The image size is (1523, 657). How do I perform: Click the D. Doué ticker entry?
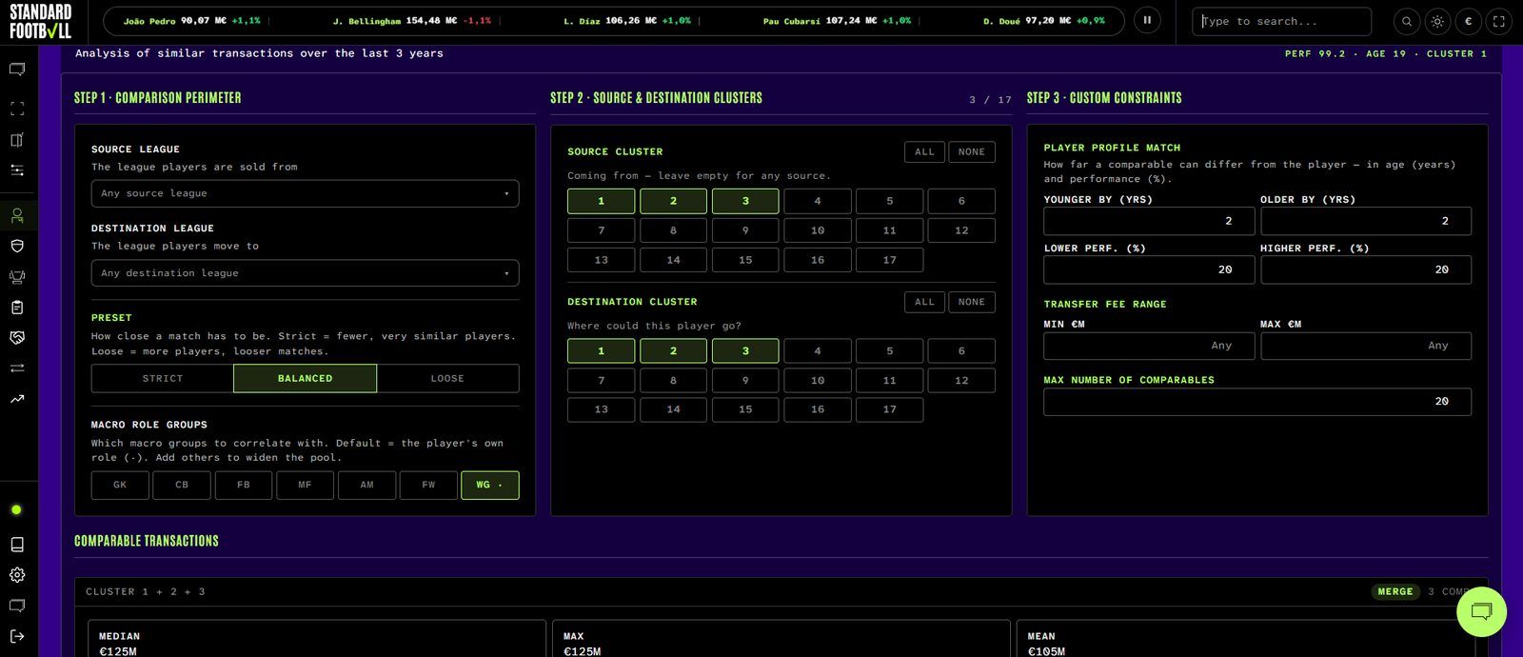click(x=1044, y=21)
